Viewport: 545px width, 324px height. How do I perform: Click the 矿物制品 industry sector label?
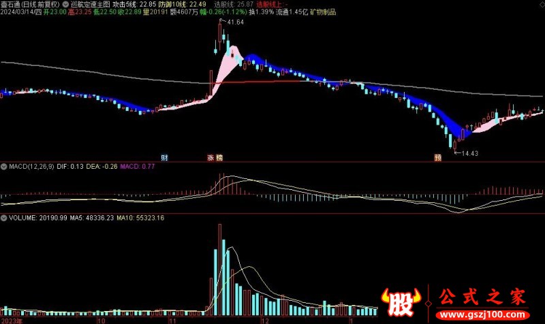(323, 12)
